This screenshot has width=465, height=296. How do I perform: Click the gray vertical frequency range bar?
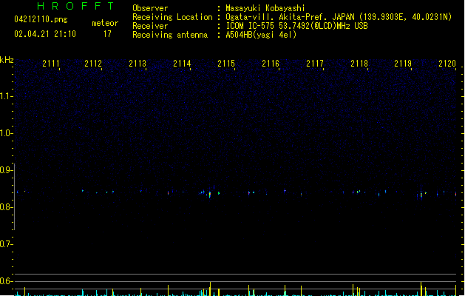[15, 197]
